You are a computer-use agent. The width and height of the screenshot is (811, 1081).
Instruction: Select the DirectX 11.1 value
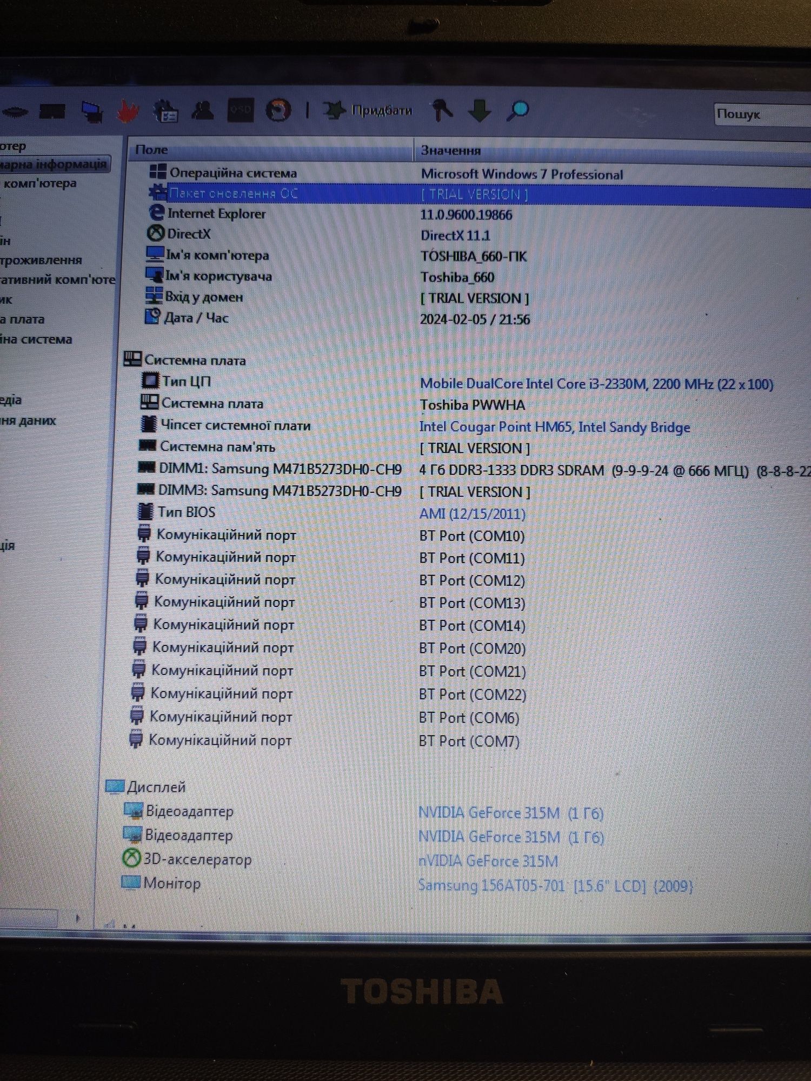click(455, 236)
